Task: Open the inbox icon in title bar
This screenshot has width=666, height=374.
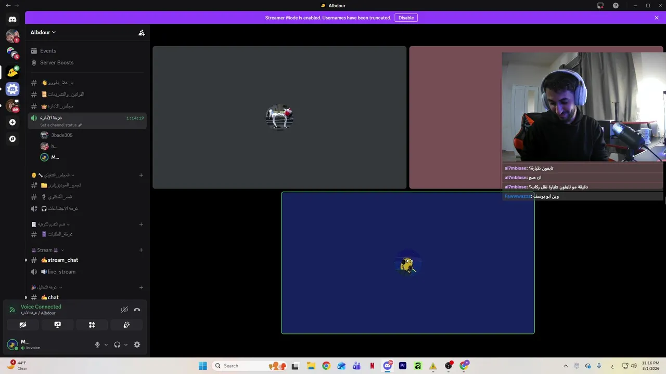Action: click(600, 6)
